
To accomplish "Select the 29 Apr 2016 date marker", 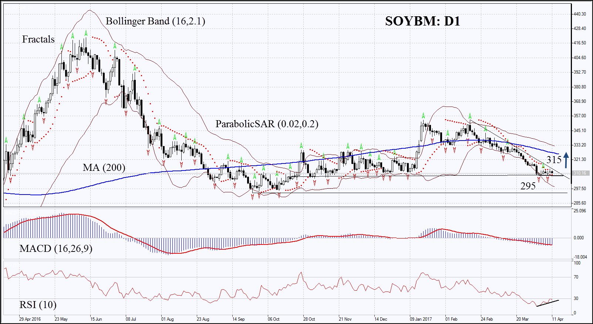I will 30,319.
